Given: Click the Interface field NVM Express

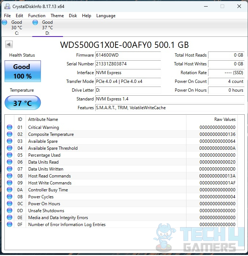Looking at the screenshot, I should click(x=128, y=73).
